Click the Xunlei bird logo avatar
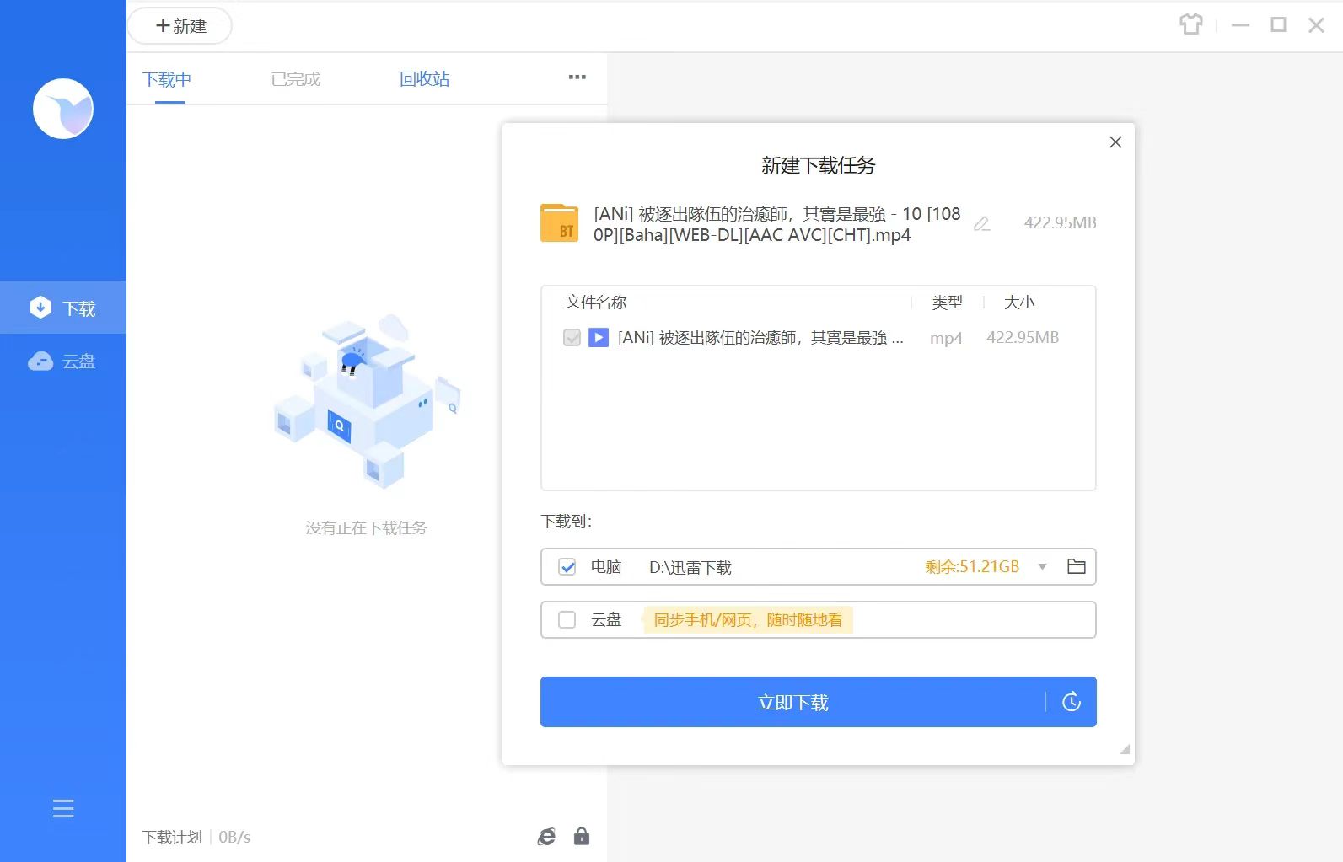Image resolution: width=1343 pixels, height=862 pixels. [x=63, y=109]
